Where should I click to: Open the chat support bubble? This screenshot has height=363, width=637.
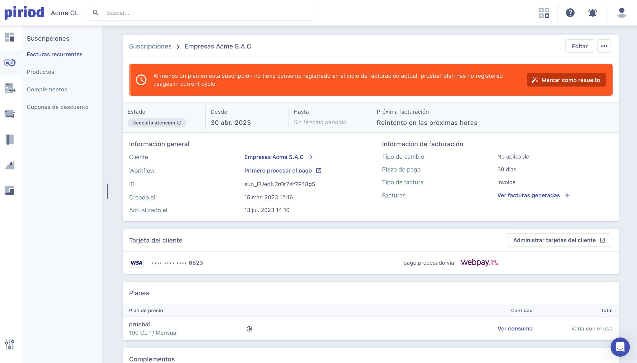(620, 347)
